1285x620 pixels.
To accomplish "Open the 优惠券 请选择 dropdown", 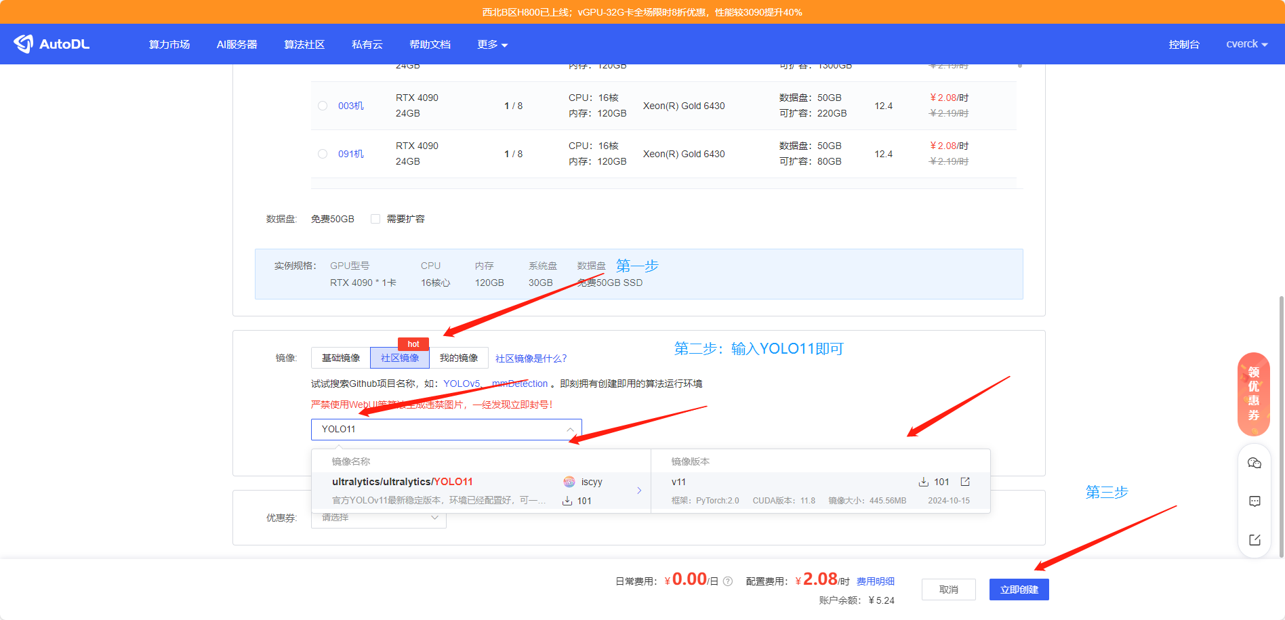I will (378, 518).
